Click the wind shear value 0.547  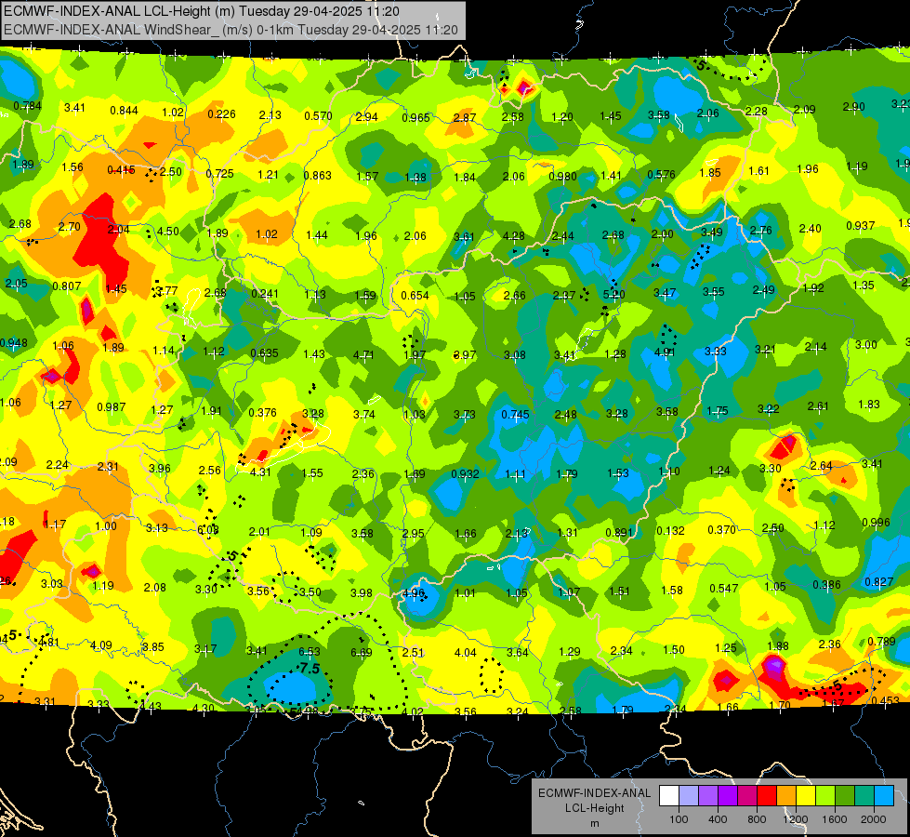coord(724,589)
